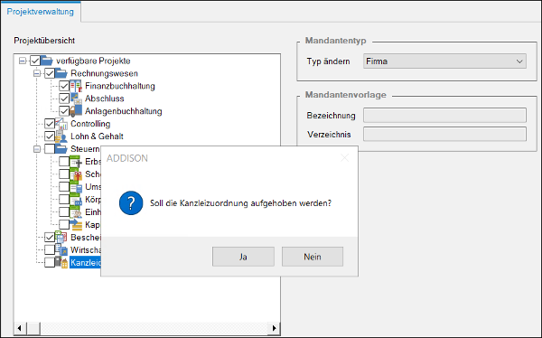The height and width of the screenshot is (338, 542).
Task: Click the icon beside the 'Körp' row
Action: (76, 199)
